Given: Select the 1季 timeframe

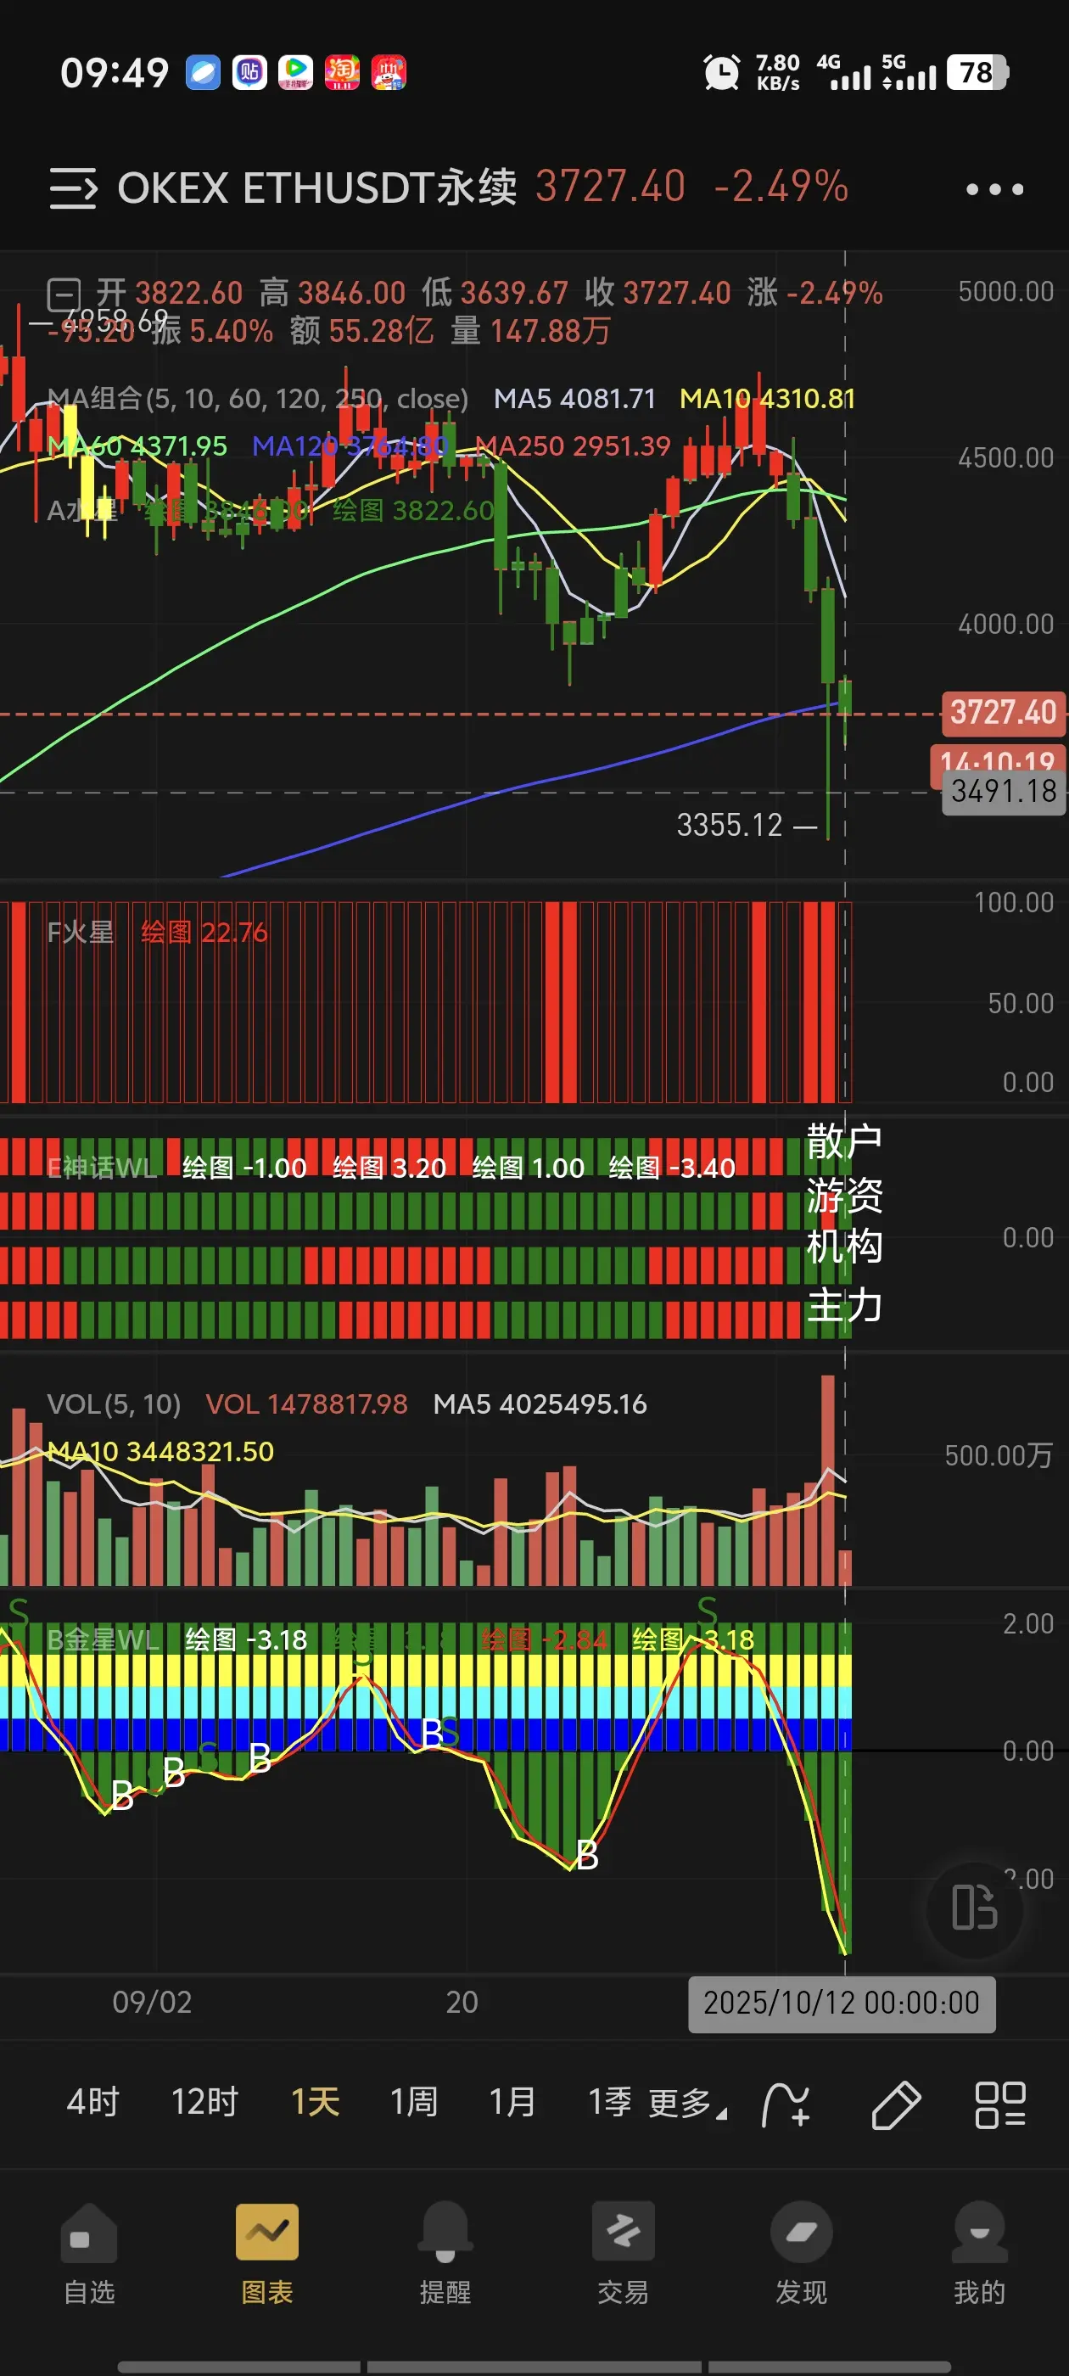Looking at the screenshot, I should point(610,2102).
